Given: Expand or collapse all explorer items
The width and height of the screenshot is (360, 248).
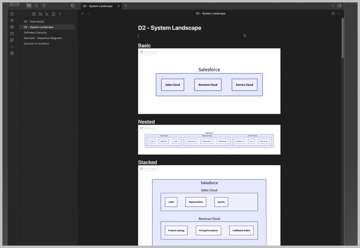Looking at the screenshot, I should coord(60,14).
